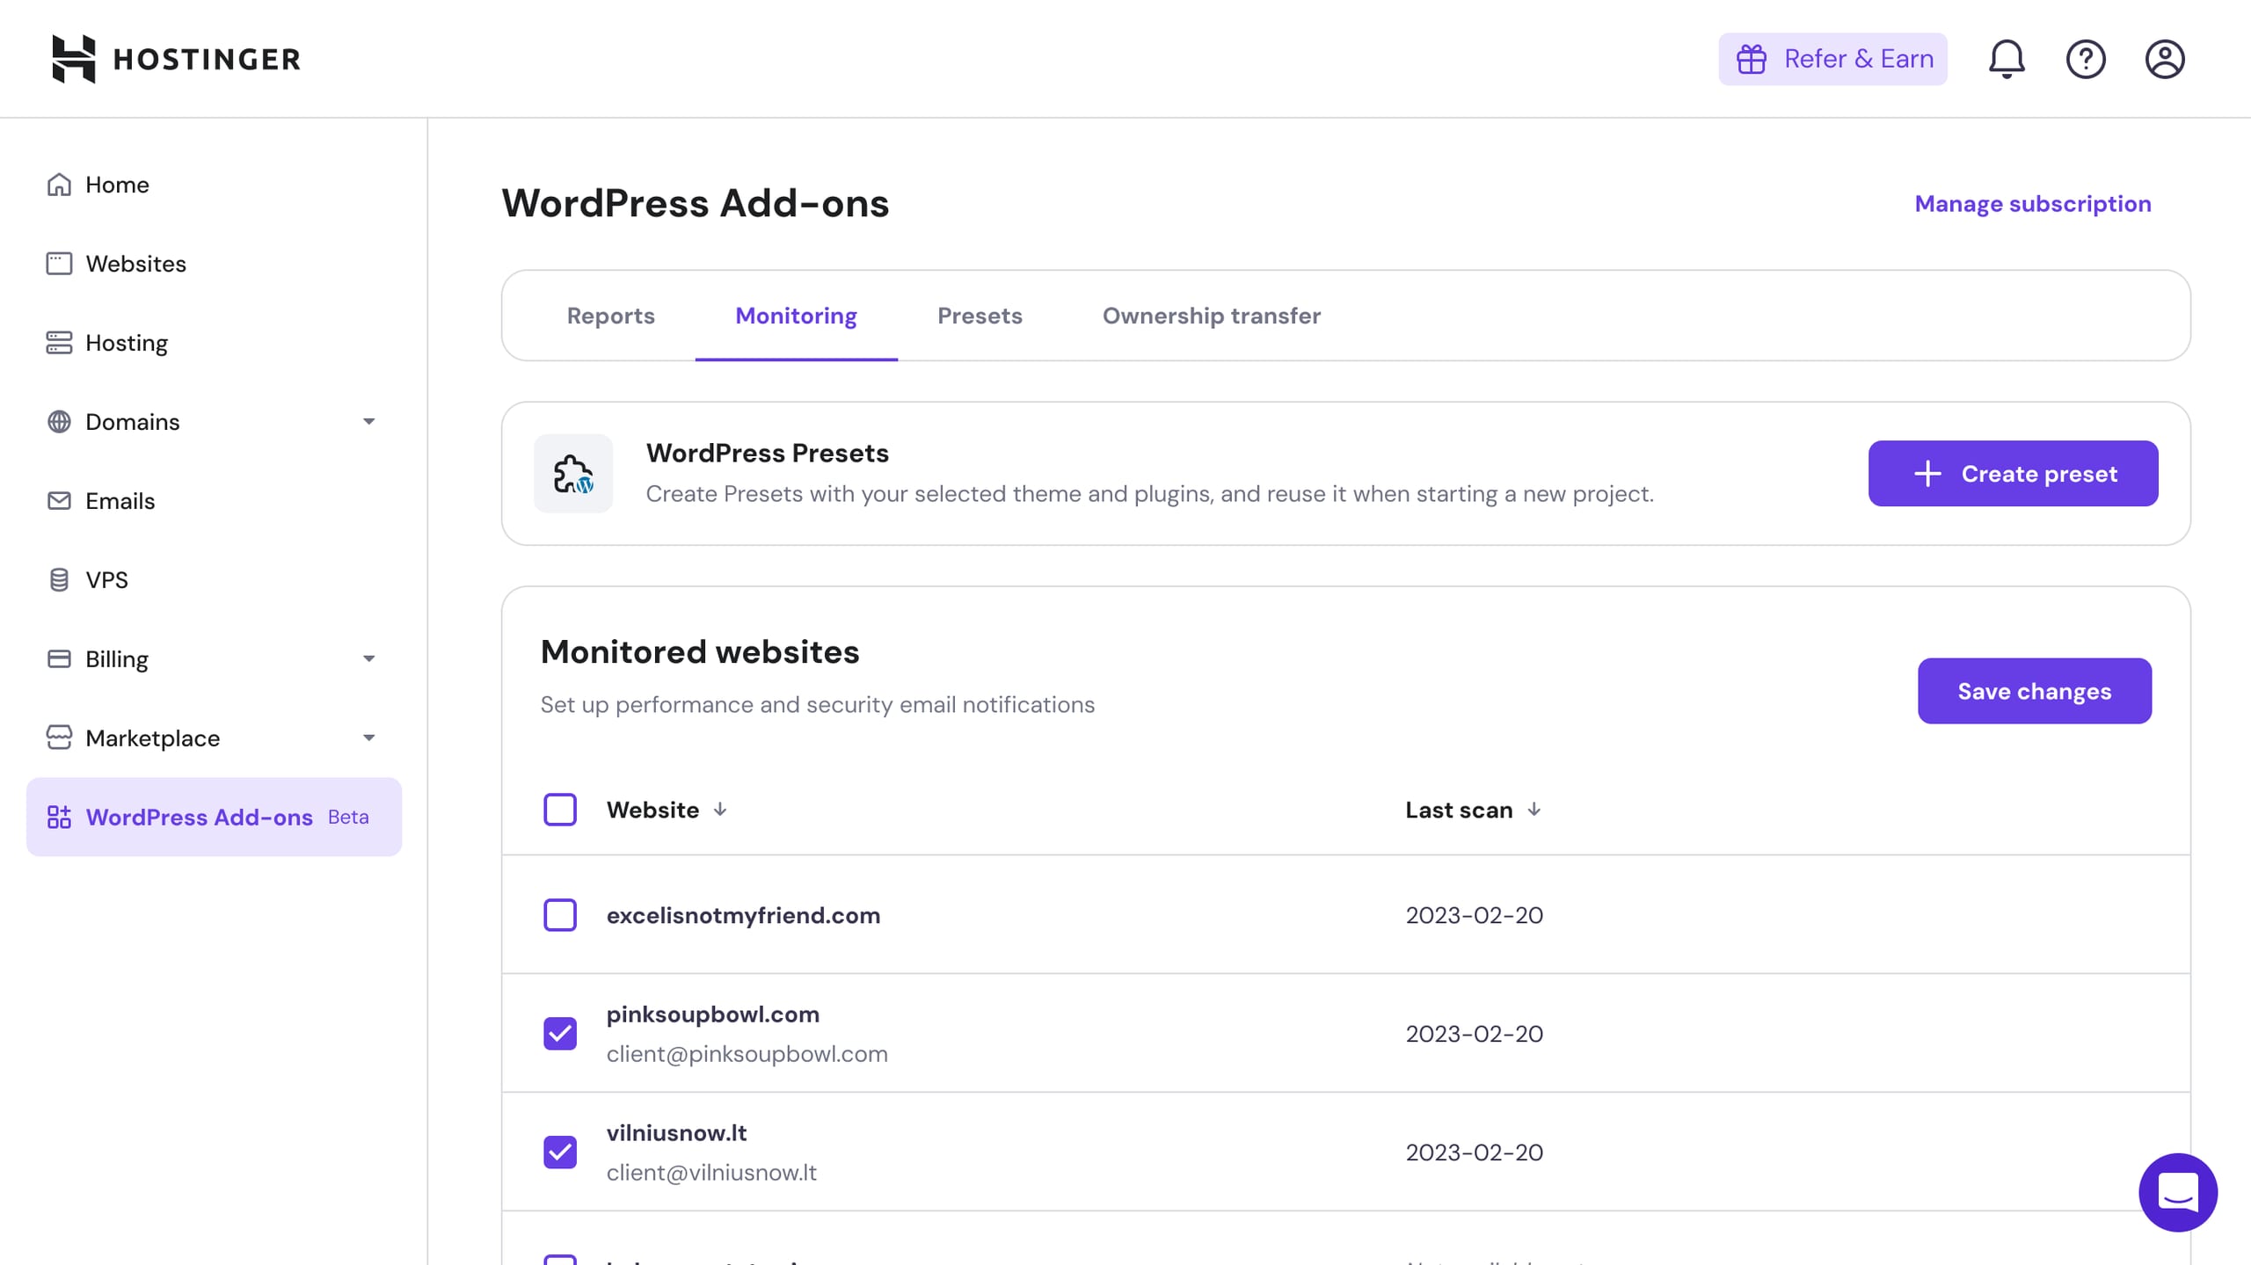
Task: Click the plus icon in Create preset
Action: point(1927,474)
